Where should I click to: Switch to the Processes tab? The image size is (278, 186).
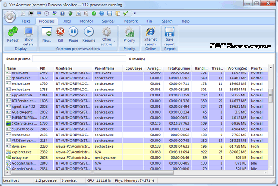coord(47,21)
